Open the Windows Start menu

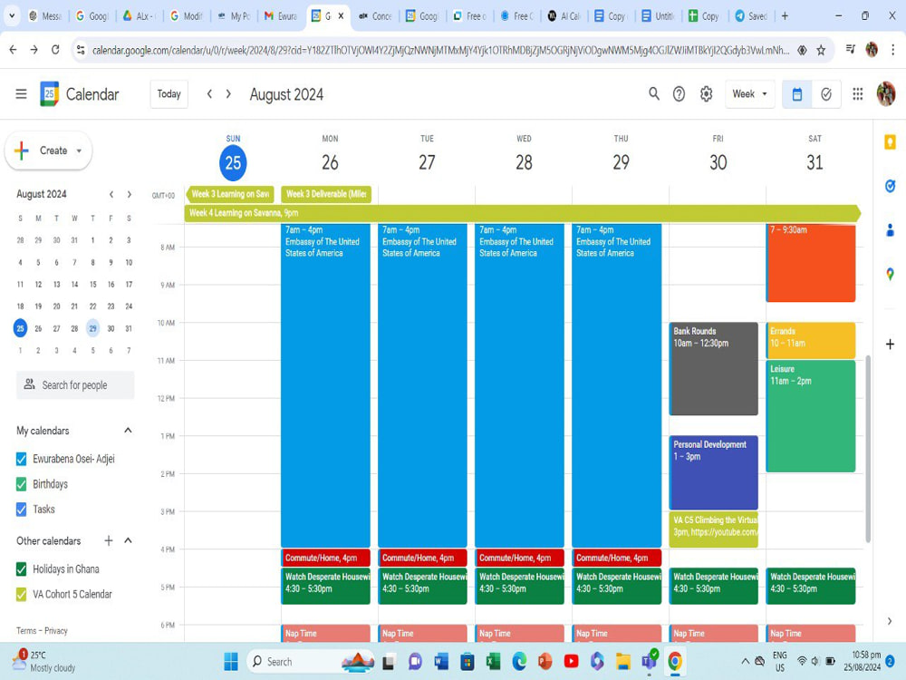pos(231,662)
